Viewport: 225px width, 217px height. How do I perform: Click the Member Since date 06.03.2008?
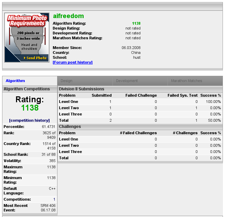(x=131, y=48)
